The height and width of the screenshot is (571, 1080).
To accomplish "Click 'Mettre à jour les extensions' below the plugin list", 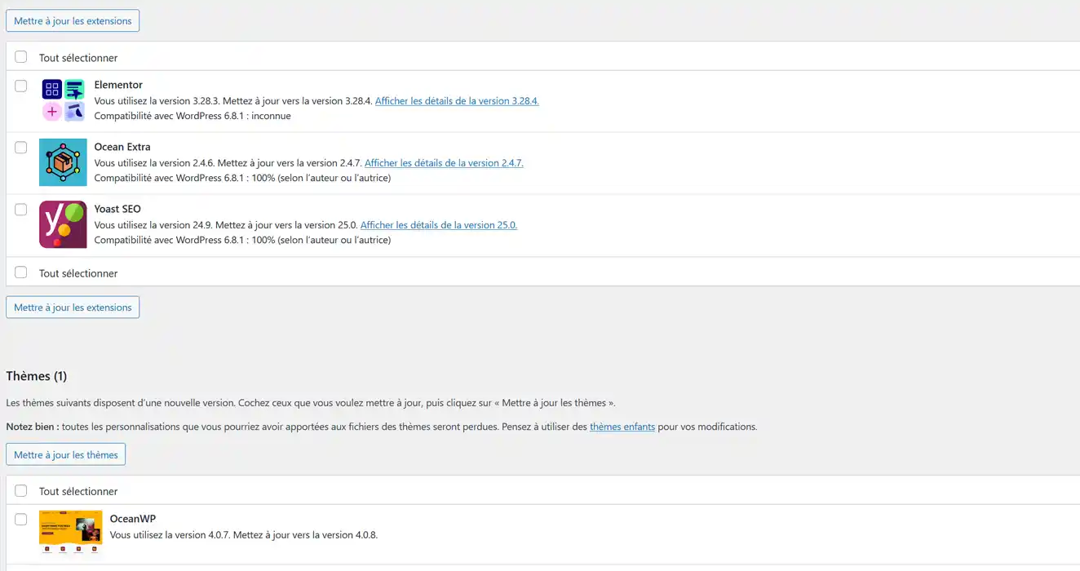I will pyautogui.click(x=73, y=308).
